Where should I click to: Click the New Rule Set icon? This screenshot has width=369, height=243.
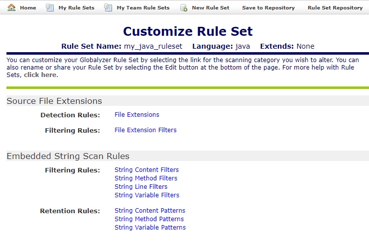[x=184, y=7]
